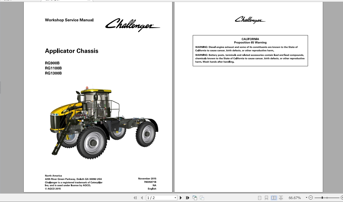The width and height of the screenshot is (343, 202).
Task: Click the diesel engine exhaust warning paragraph
Action: [x=246, y=49]
